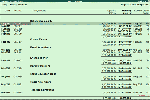
Task: Click the Sundry Debtors group name
Action: [19, 5]
